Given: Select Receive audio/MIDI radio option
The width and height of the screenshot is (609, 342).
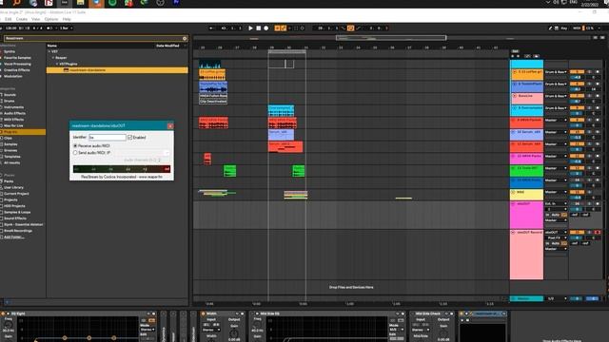Looking at the screenshot, I should (x=75, y=145).
